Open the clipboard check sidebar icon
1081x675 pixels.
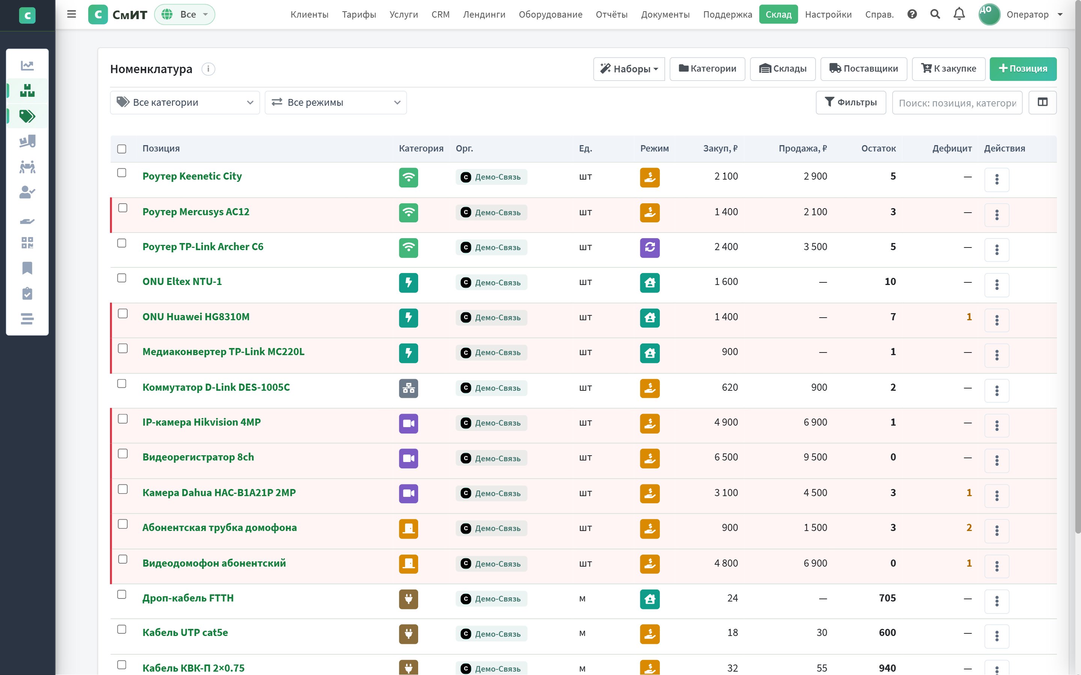pyautogui.click(x=27, y=293)
